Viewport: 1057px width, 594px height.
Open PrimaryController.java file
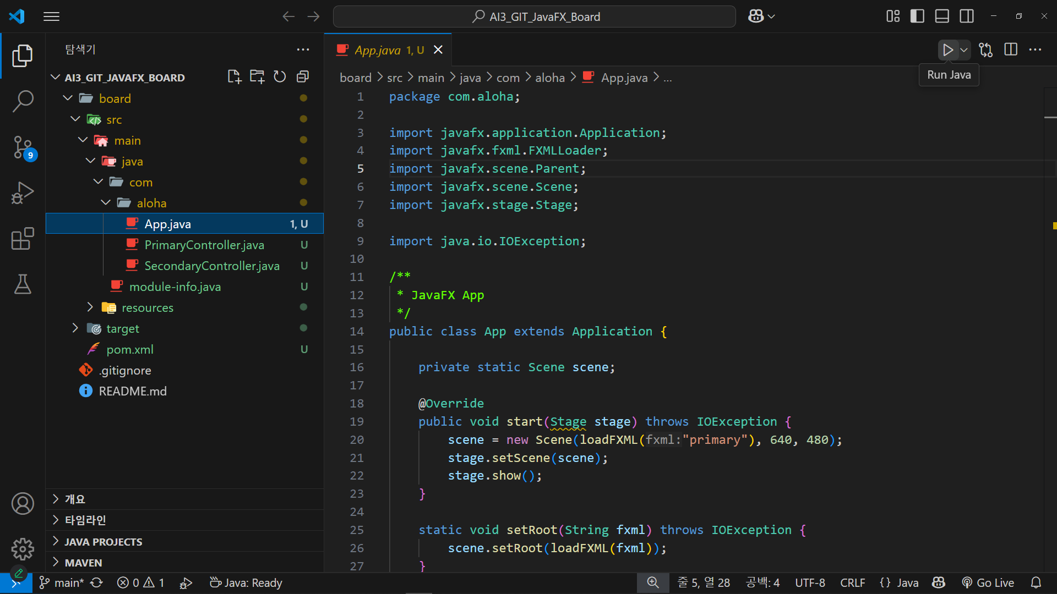coord(204,245)
